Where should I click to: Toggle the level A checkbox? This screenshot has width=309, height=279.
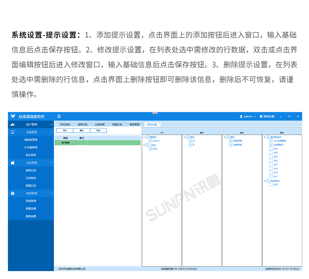(190, 141)
